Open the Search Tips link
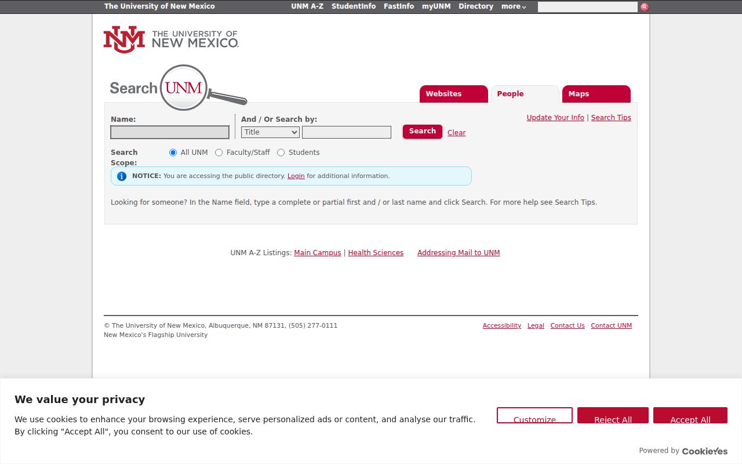This screenshot has width=742, height=464. pyautogui.click(x=611, y=118)
